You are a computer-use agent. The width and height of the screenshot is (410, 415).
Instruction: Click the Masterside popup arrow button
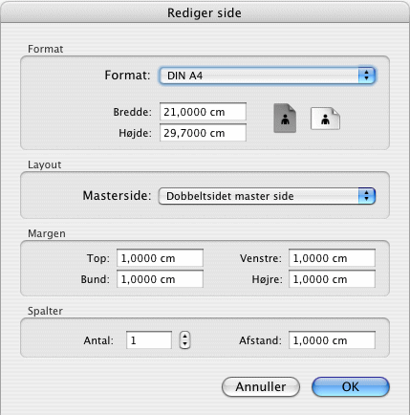367,196
